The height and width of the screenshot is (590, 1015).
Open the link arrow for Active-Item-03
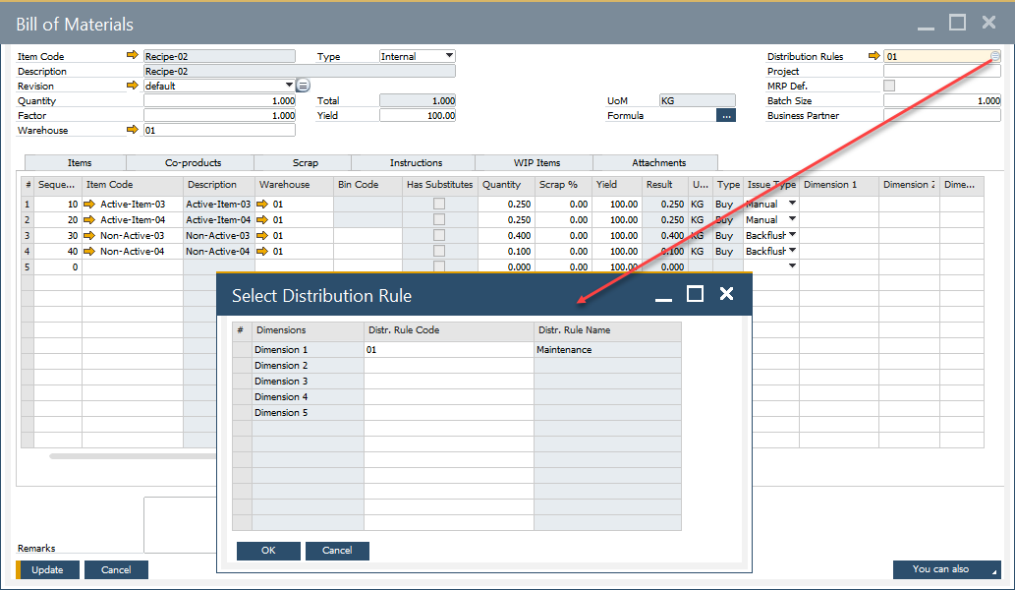coord(92,204)
